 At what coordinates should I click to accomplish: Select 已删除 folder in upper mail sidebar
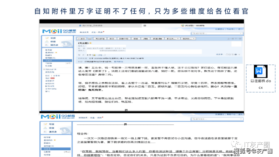(48, 63)
